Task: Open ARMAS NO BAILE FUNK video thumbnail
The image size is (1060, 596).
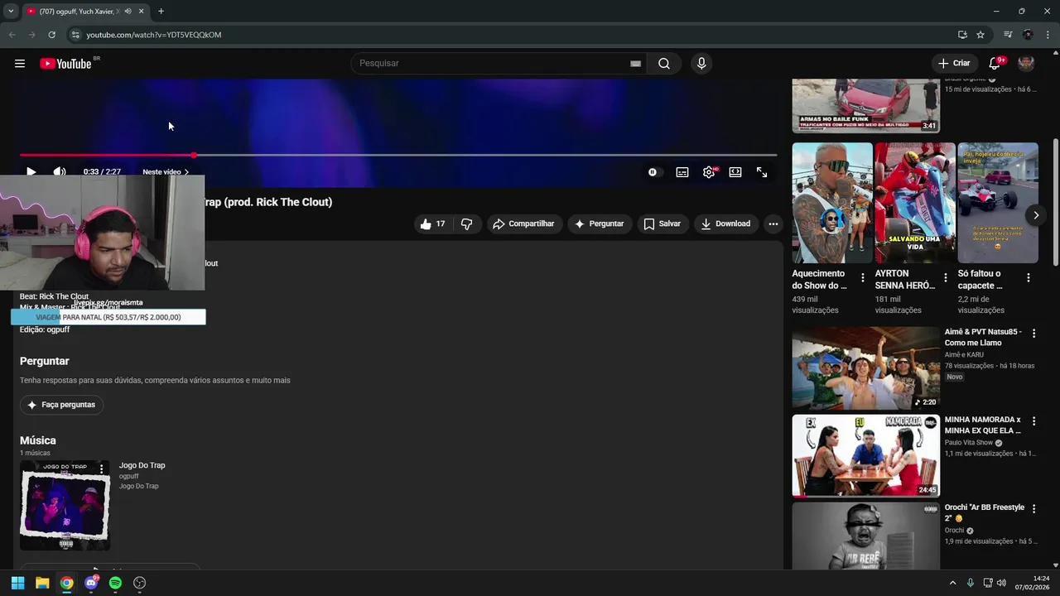Action: (865, 106)
